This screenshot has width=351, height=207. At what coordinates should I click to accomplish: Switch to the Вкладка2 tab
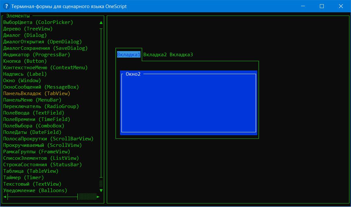click(155, 55)
